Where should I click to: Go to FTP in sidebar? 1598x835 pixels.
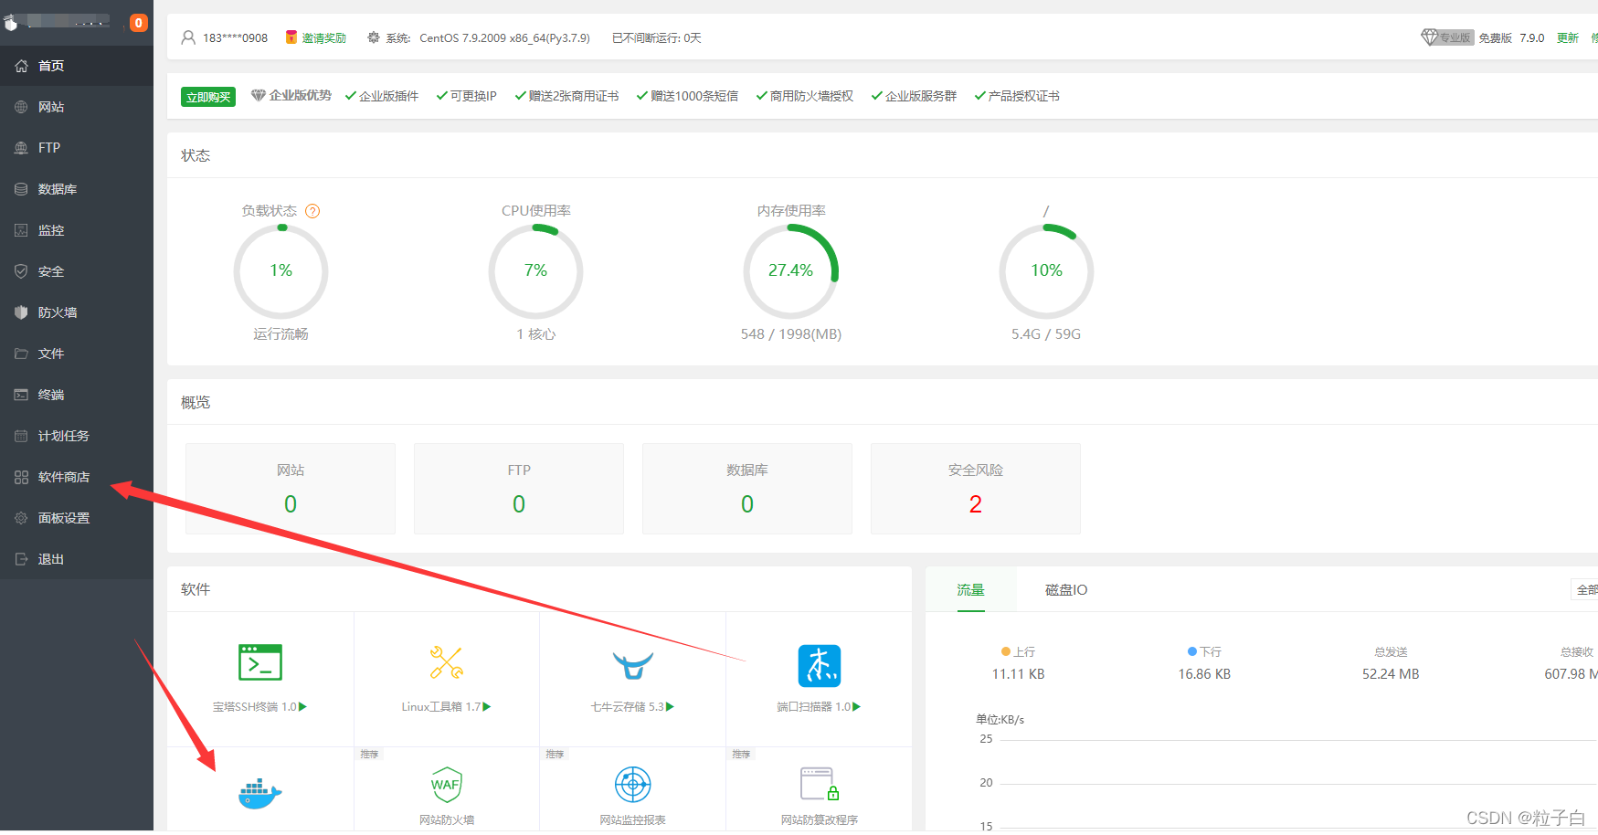pos(77,148)
